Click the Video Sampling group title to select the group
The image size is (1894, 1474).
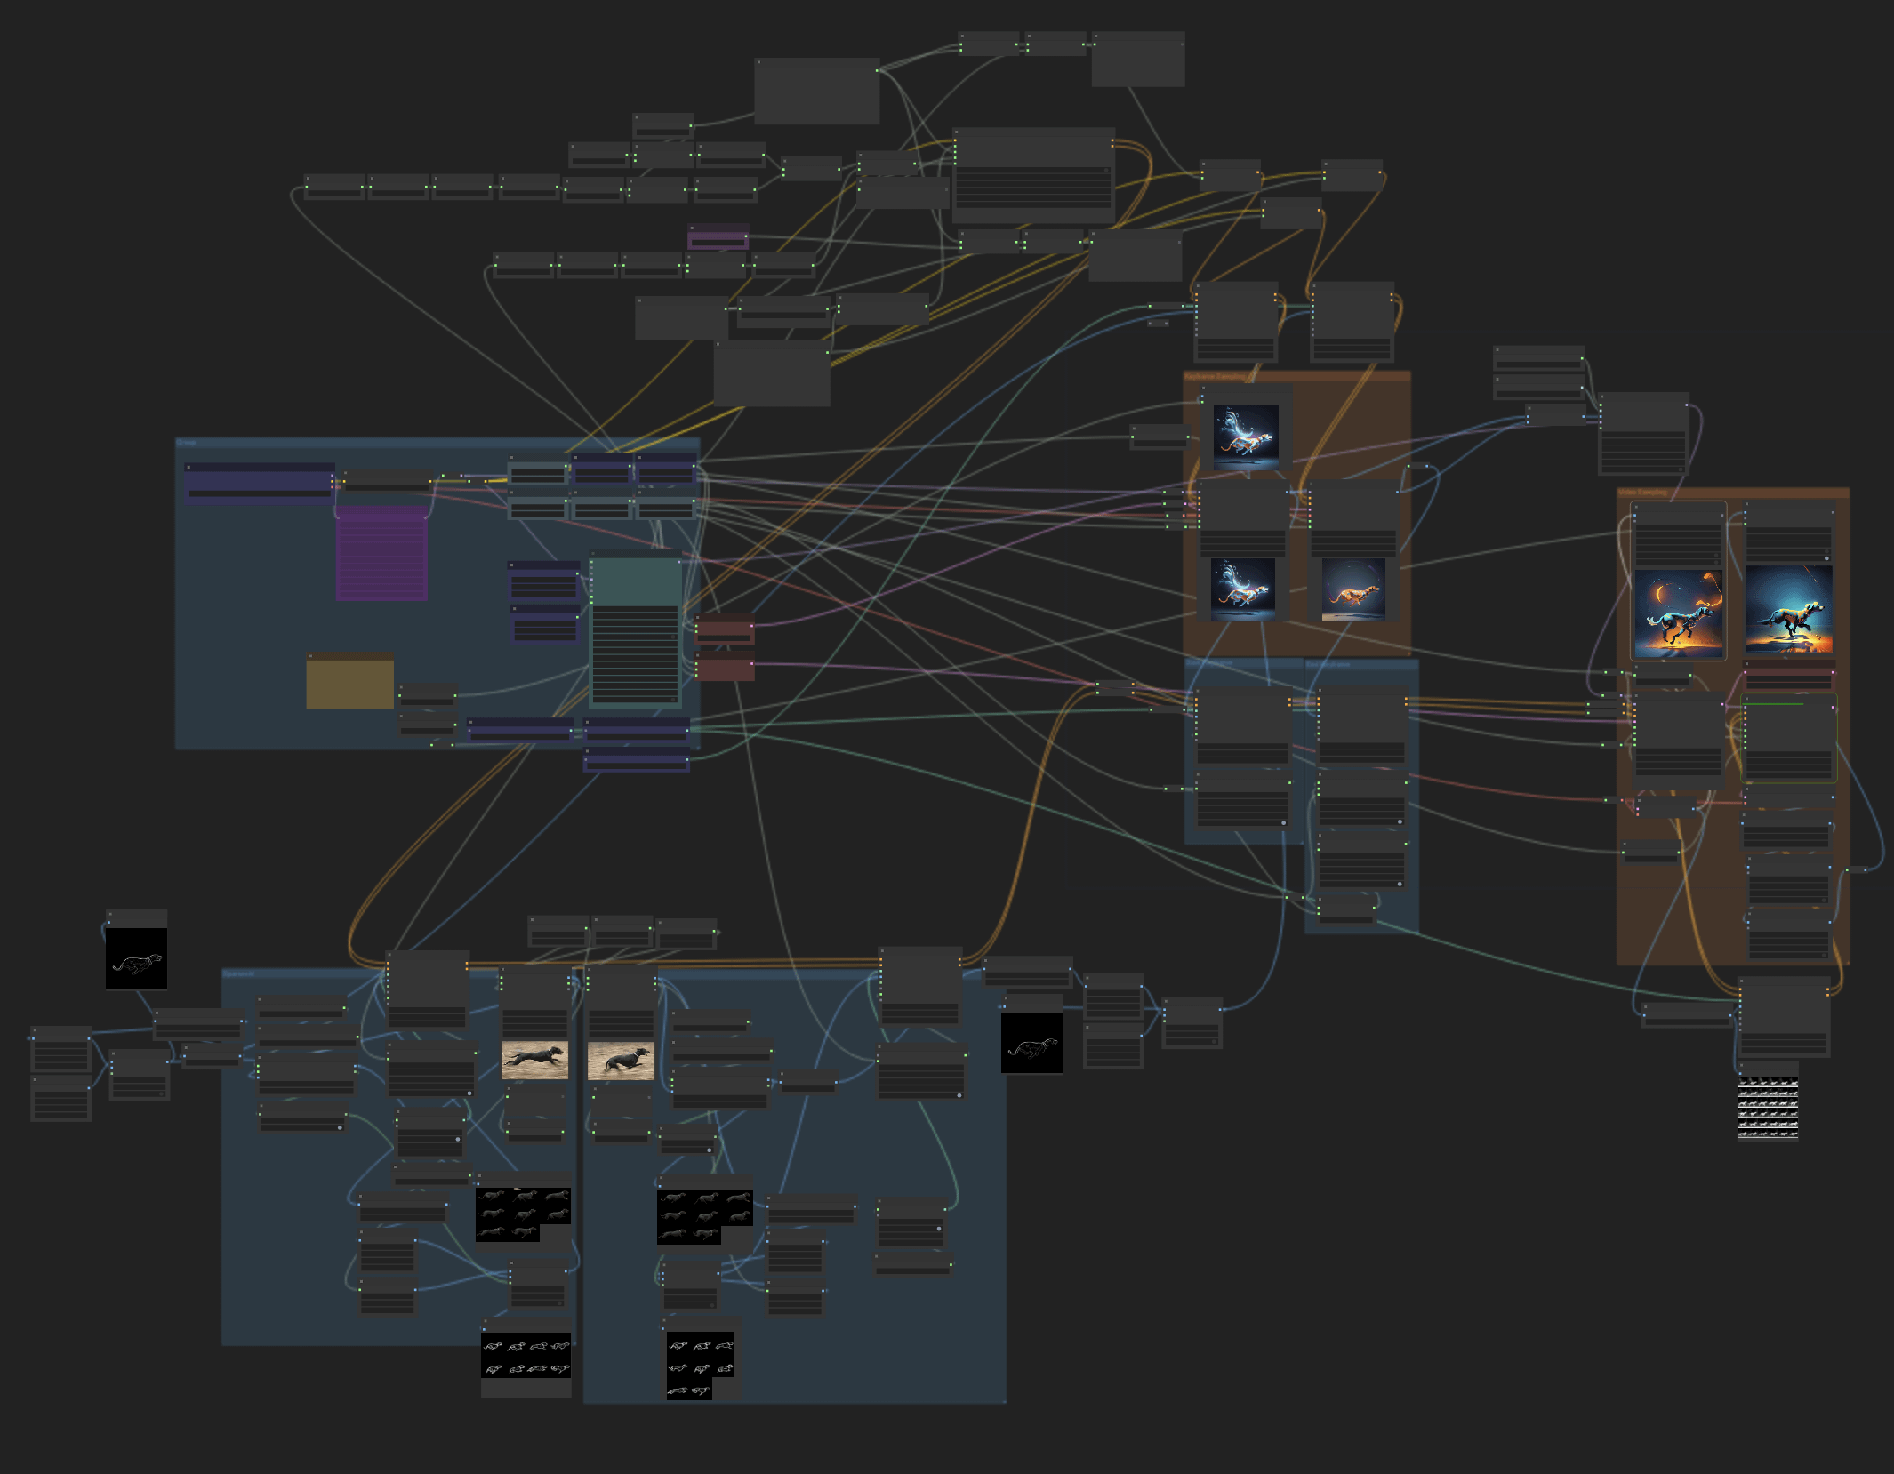pos(1642,493)
